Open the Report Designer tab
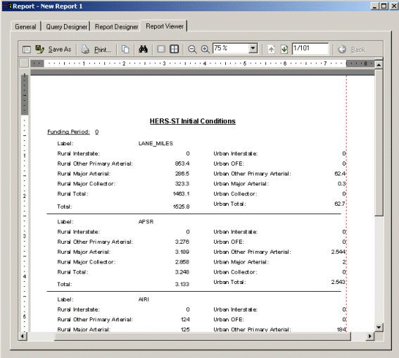This screenshot has height=358, width=399. [x=116, y=27]
